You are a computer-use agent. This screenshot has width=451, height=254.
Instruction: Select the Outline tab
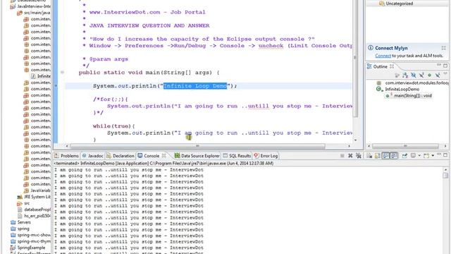pos(381,66)
